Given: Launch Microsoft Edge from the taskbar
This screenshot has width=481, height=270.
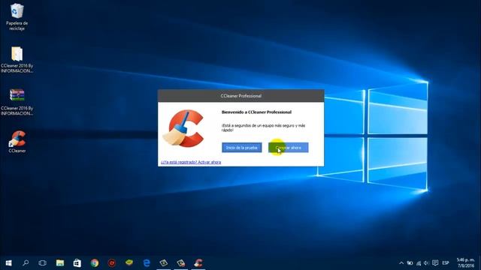Looking at the screenshot, I should pos(147,263).
